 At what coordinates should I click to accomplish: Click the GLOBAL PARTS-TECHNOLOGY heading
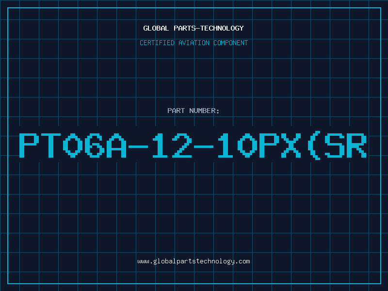[194, 28]
